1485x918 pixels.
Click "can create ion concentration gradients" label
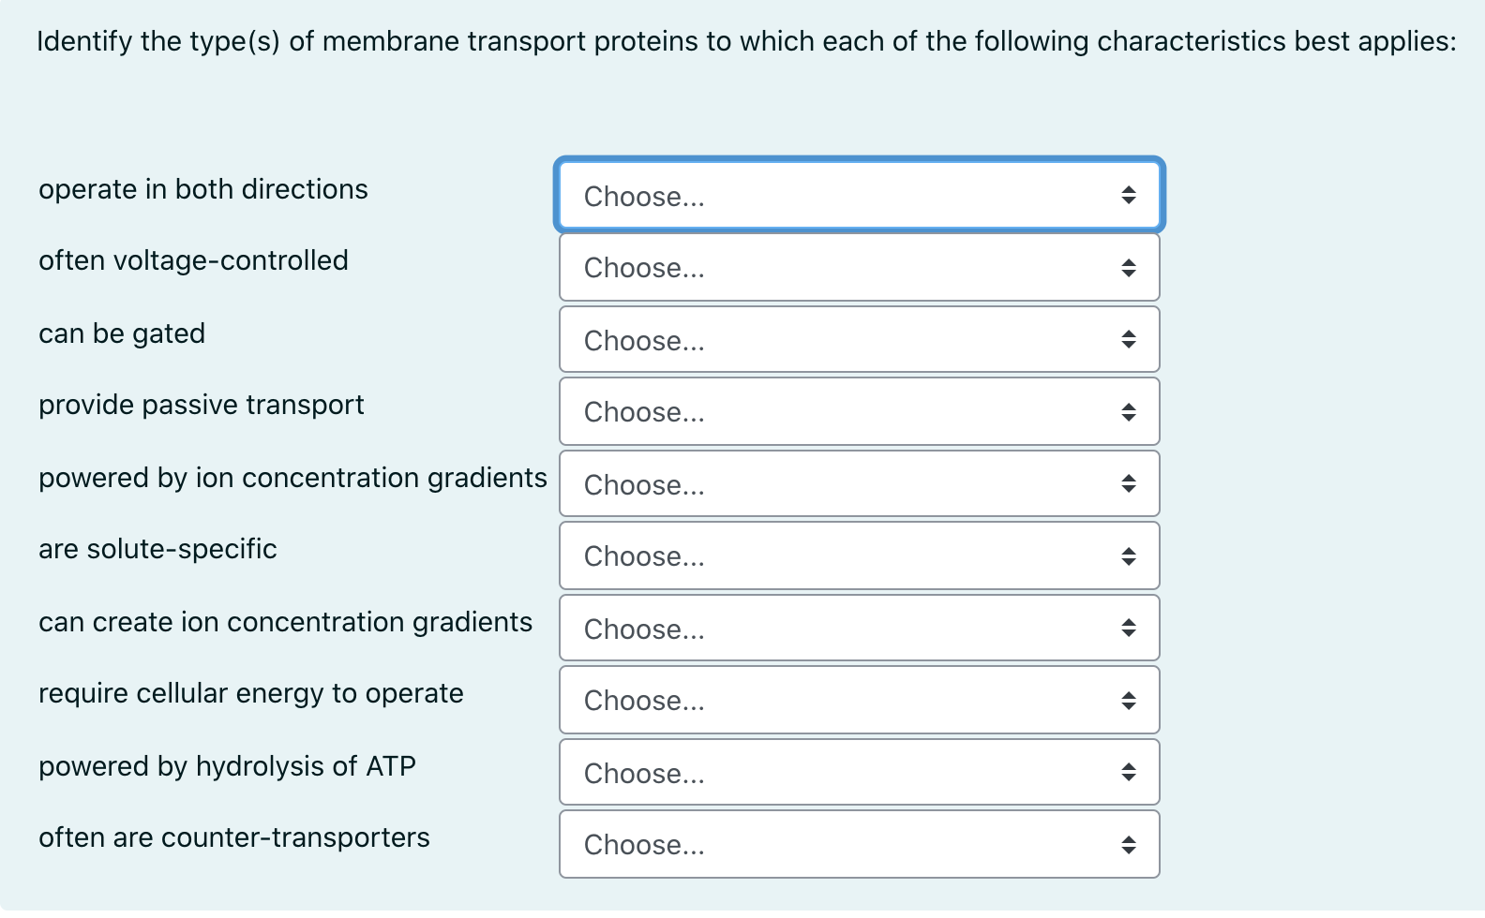point(285,622)
